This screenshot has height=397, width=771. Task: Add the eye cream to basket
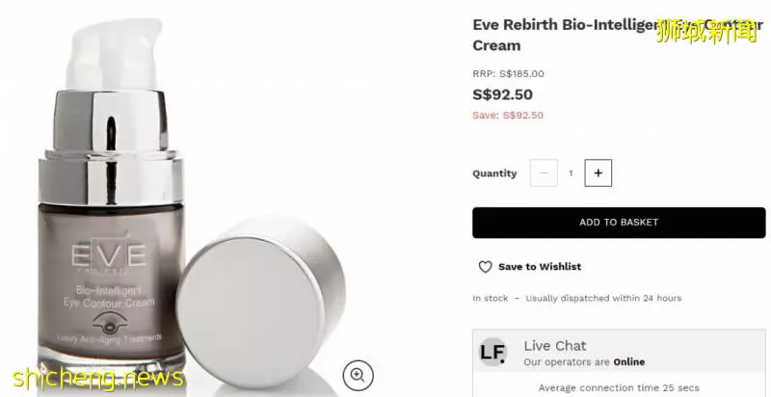[x=619, y=223]
